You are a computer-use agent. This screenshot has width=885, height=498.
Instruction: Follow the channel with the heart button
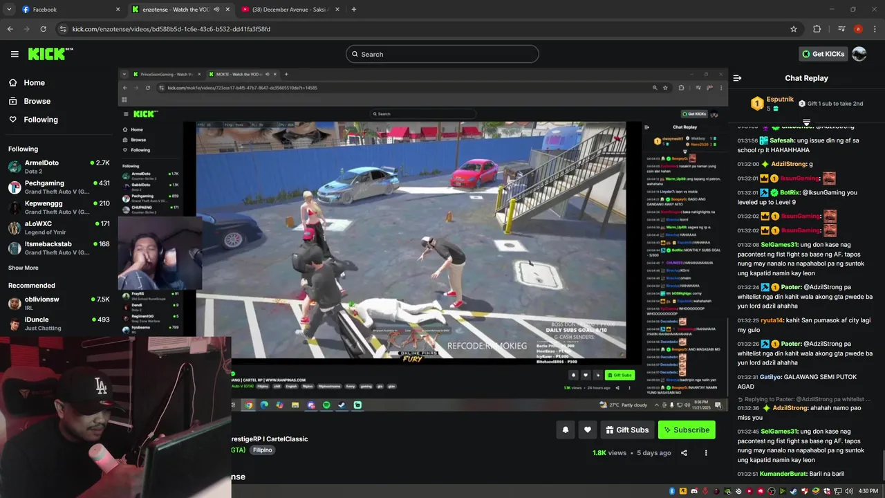pos(587,430)
